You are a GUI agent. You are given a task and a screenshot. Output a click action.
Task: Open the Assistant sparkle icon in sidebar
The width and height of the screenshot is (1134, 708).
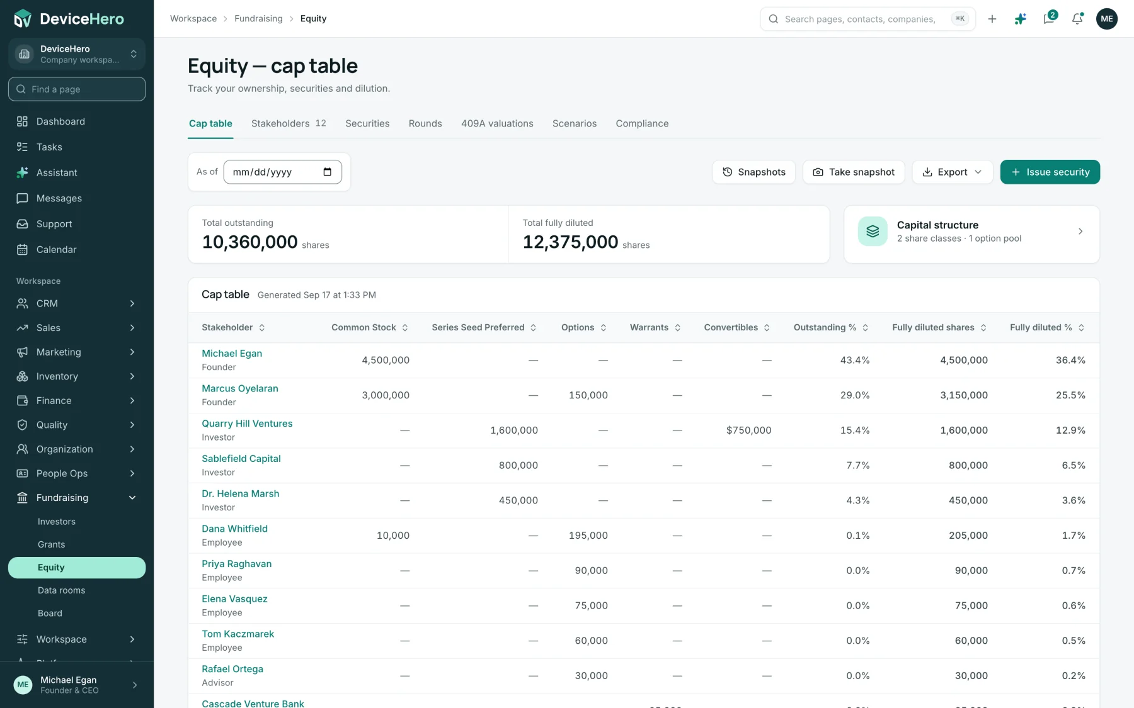coord(22,172)
